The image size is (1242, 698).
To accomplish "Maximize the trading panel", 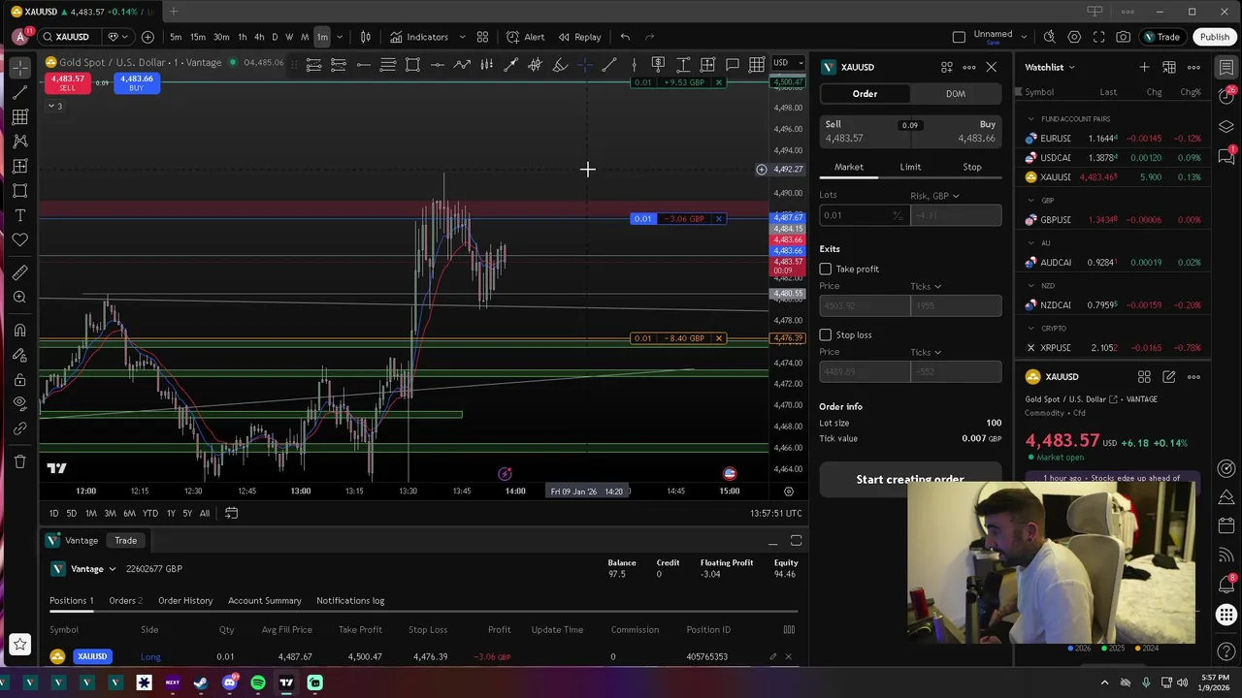I will pyautogui.click(x=796, y=541).
